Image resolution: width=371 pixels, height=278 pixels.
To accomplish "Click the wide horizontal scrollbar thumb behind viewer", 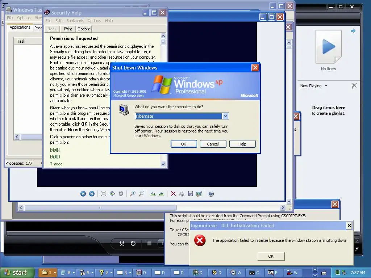I will 101,207.
